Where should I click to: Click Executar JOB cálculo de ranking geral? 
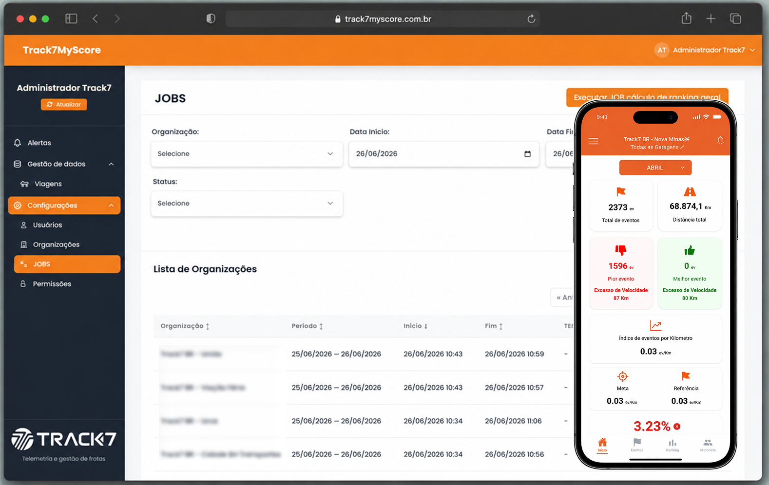[647, 97]
